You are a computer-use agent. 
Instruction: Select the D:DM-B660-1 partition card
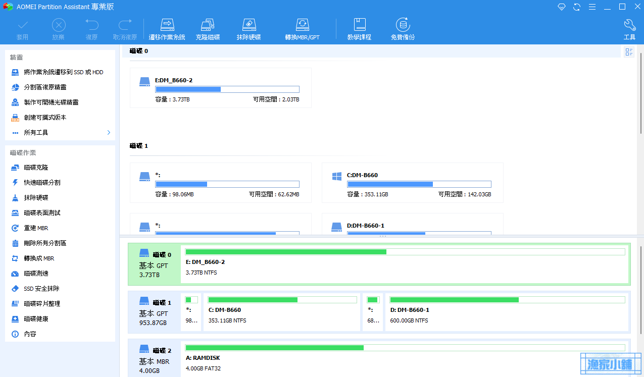(413, 224)
